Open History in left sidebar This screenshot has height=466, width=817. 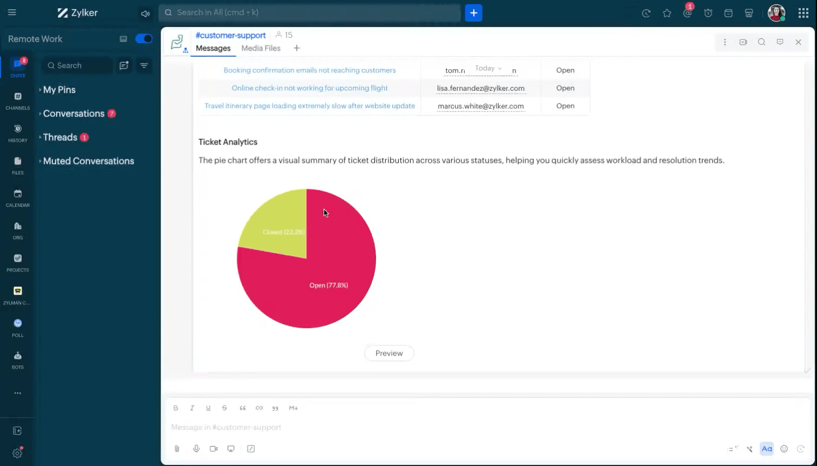18,133
